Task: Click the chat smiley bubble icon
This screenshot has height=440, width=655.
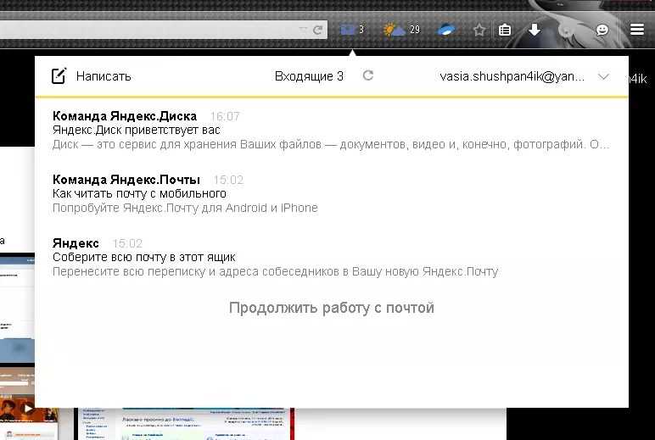Action: coord(602,30)
